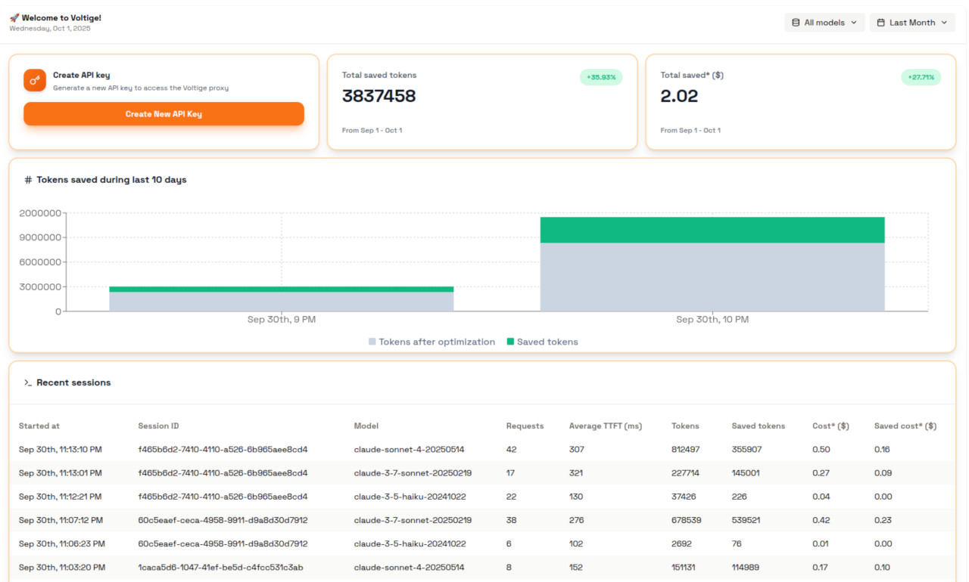969x582 pixels.
Task: Click the Sep 30th 10 PM chart bar
Action: [712, 265]
